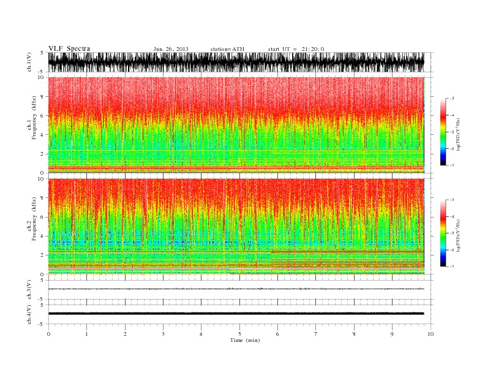Screen dimensions: 485x375
Task: Click the "station=ATH" header label
Action: 227,49
